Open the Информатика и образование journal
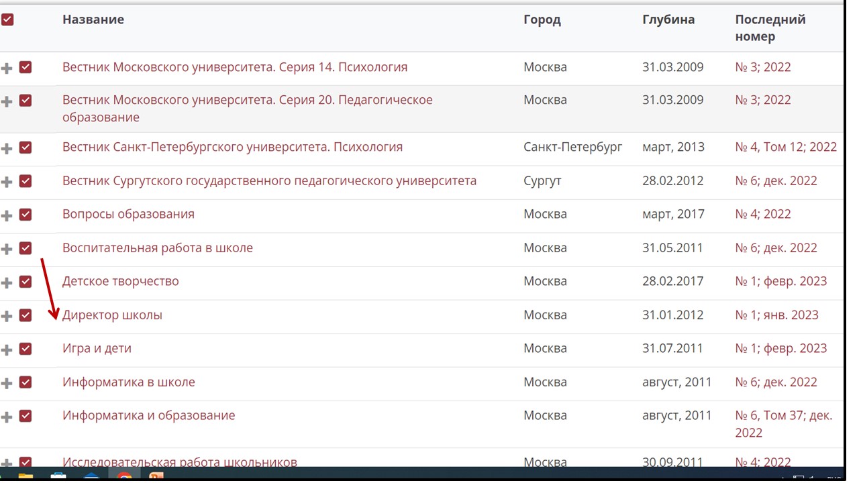 tap(148, 415)
